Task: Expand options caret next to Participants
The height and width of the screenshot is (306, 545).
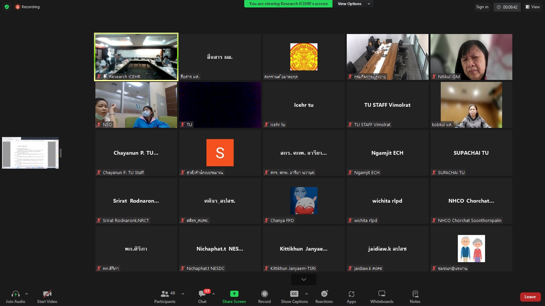Action: pyautogui.click(x=183, y=294)
